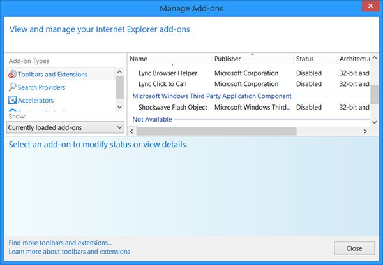Open Learn more about toolbars link
The width and height of the screenshot is (383, 265).
pos(69,252)
